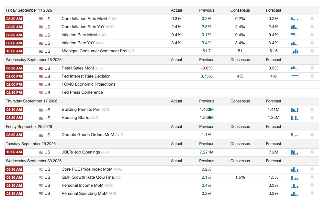Click the Tuesday September 29 2026 date header
325x201 pixels.
(31, 144)
